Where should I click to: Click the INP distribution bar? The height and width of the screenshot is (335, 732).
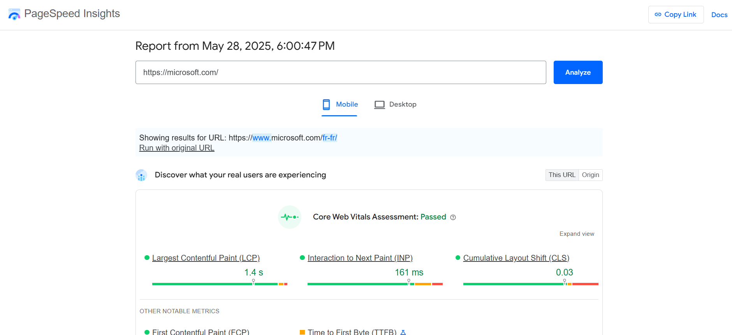[x=375, y=284]
